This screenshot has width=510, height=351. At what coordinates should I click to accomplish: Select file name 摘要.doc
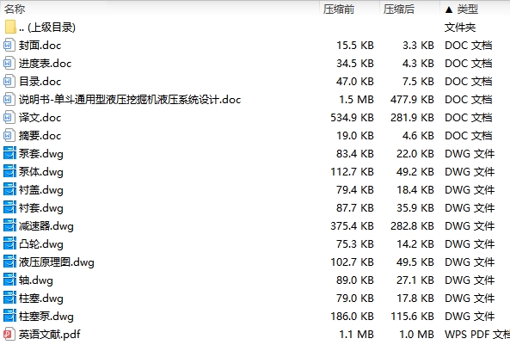coord(40,136)
